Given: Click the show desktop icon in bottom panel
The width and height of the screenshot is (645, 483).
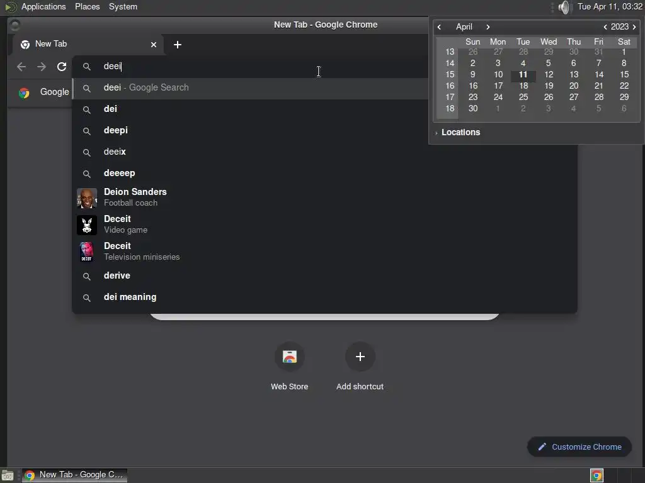Looking at the screenshot, I should pos(8,475).
